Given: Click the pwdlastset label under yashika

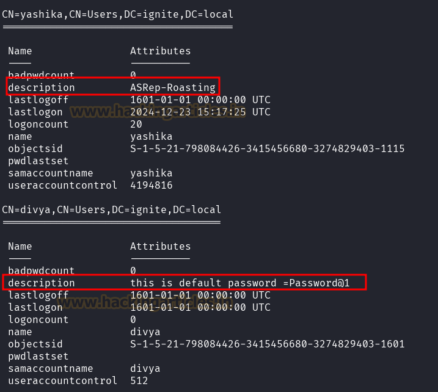Looking at the screenshot, I should click(38, 161).
